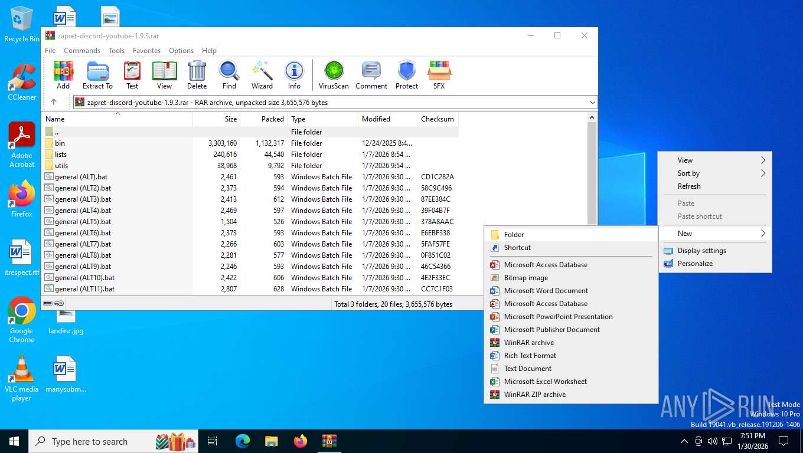Click the Firefox taskbar icon
This screenshot has height=453, width=803.
click(301, 441)
